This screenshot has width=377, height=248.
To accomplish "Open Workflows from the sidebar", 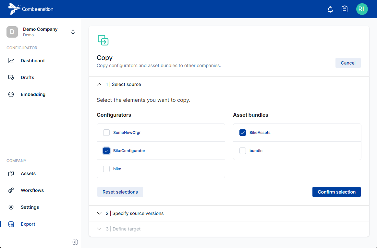I will click(x=32, y=190).
